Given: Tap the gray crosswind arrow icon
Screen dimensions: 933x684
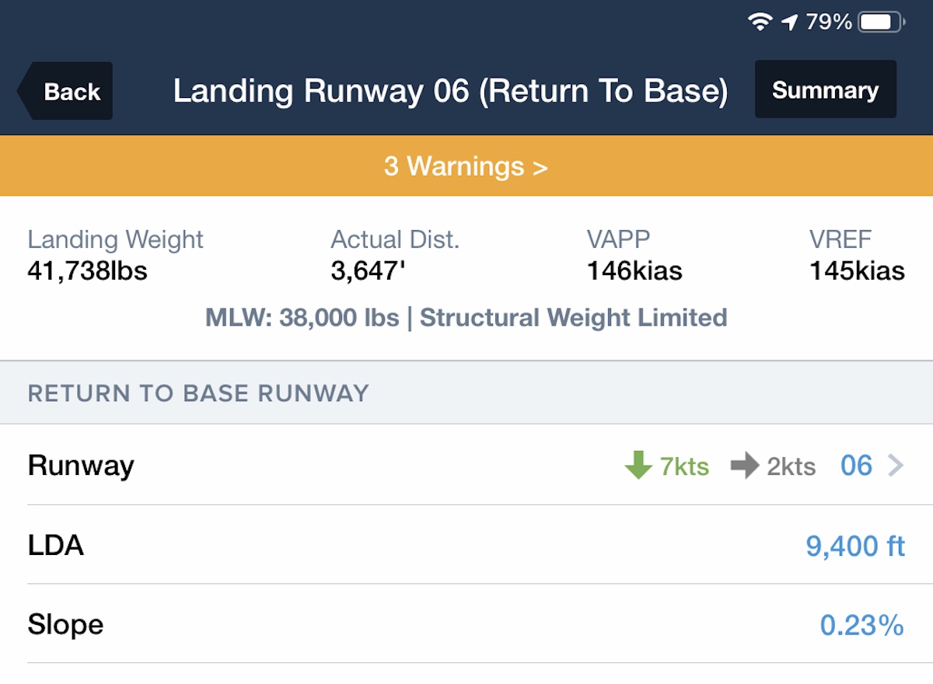Looking at the screenshot, I should pos(745,466).
